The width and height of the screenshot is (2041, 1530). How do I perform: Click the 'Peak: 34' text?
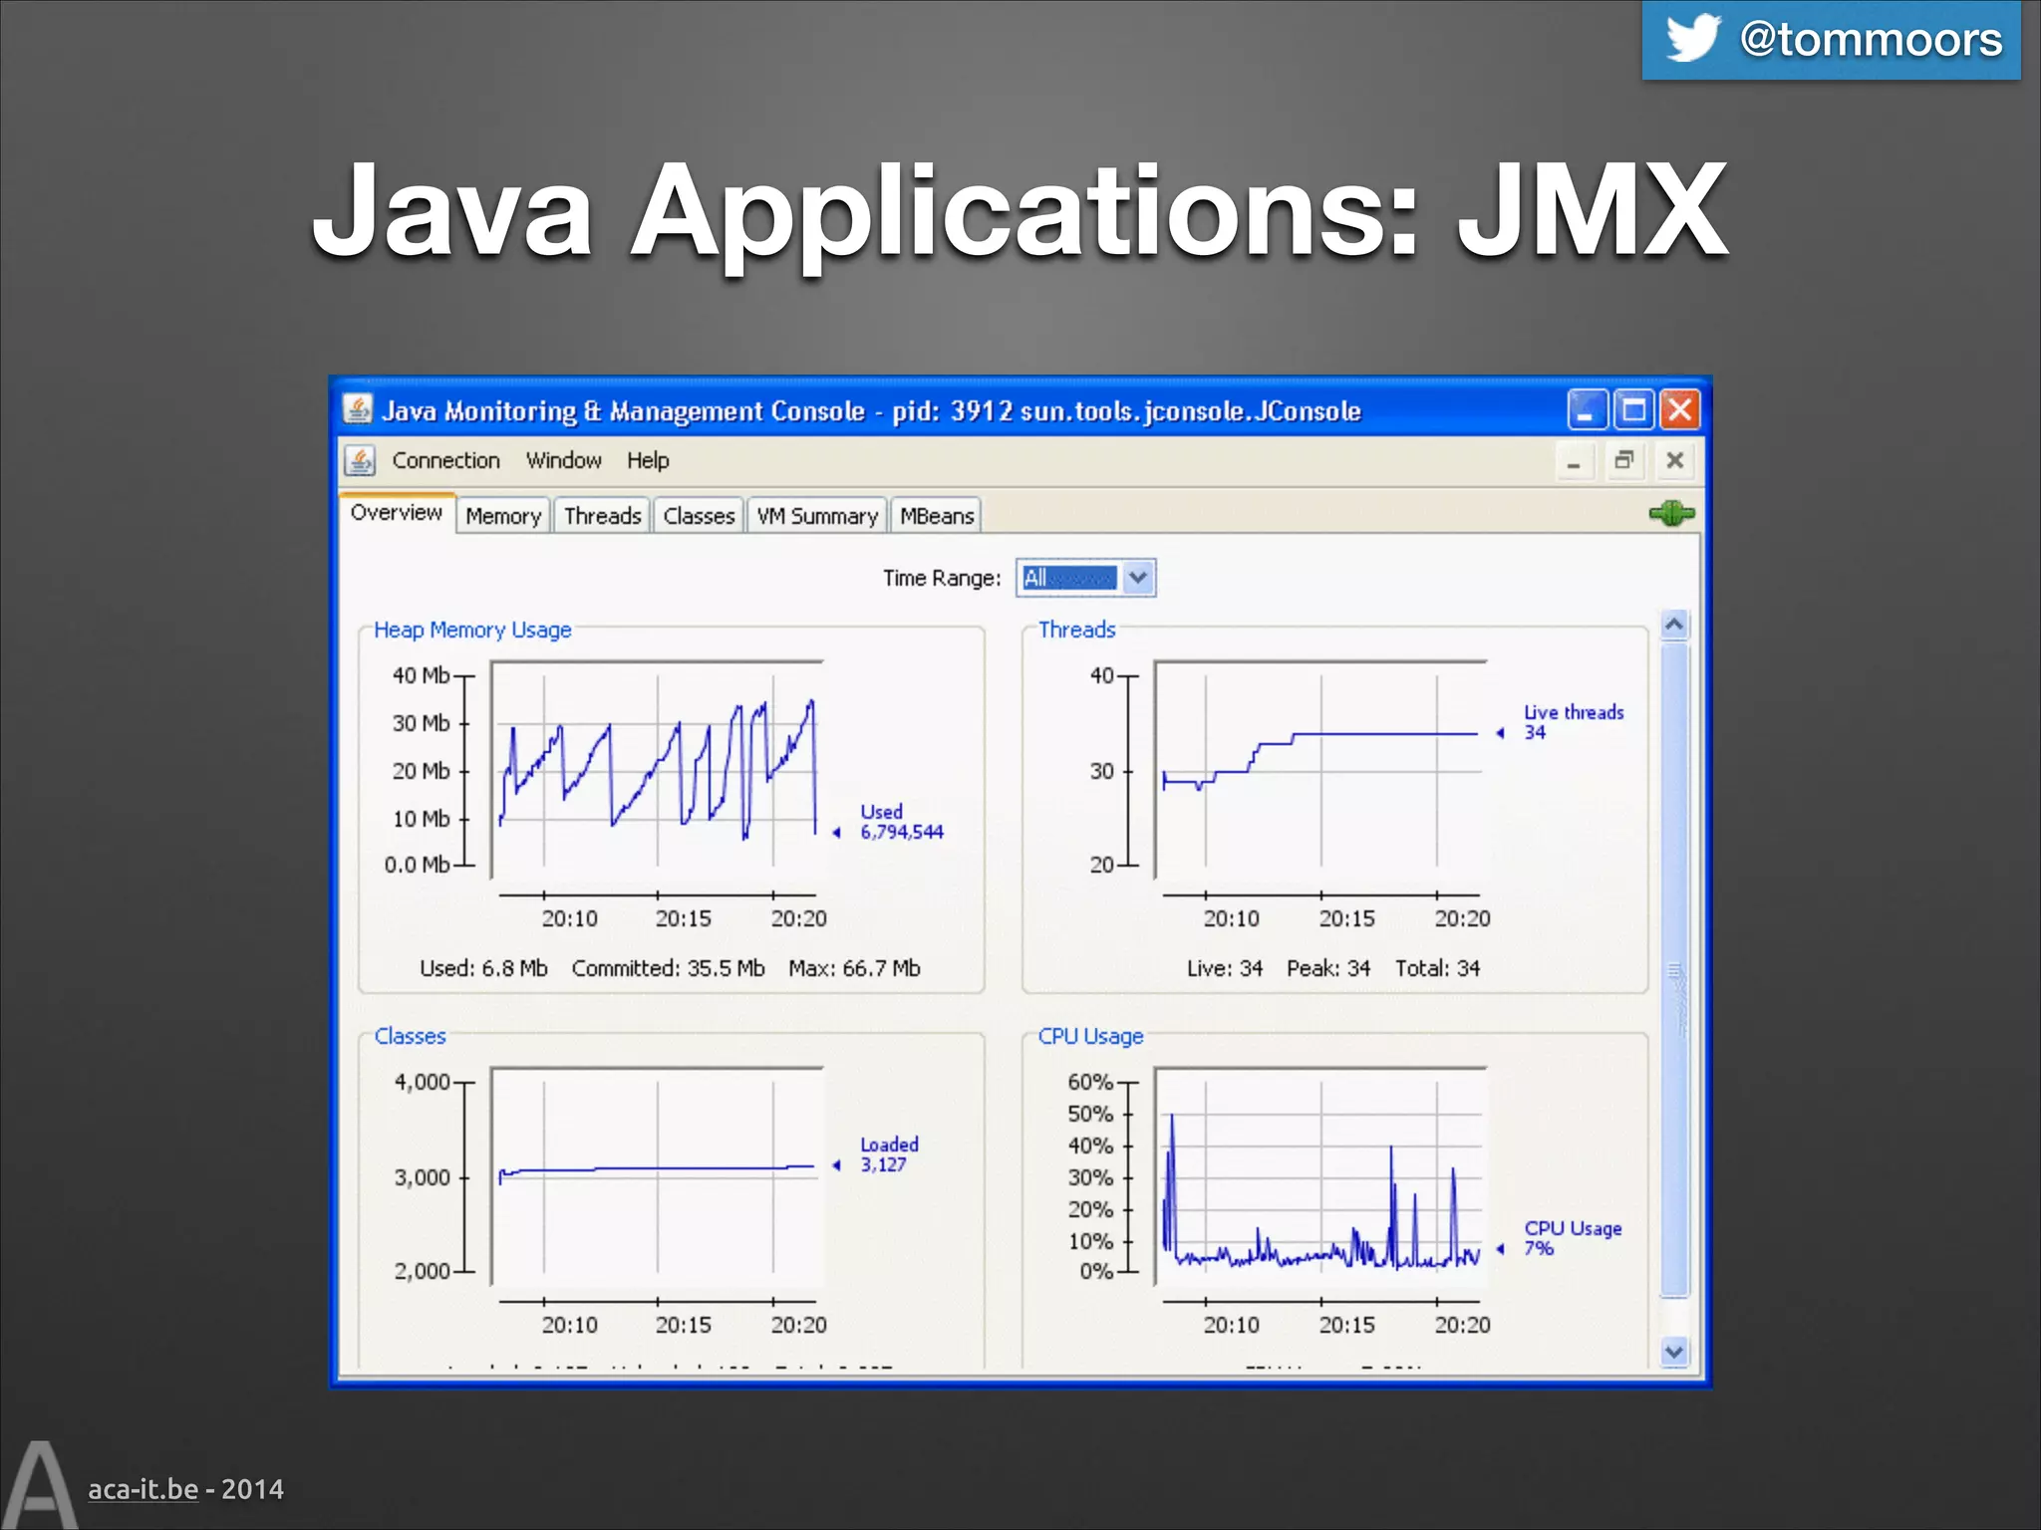coord(1327,968)
